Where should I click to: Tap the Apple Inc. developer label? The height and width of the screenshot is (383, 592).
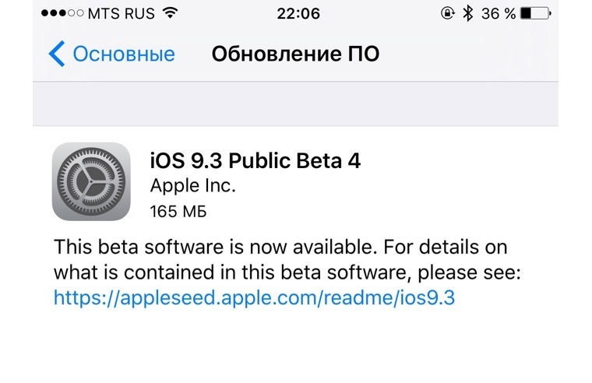[x=192, y=186]
